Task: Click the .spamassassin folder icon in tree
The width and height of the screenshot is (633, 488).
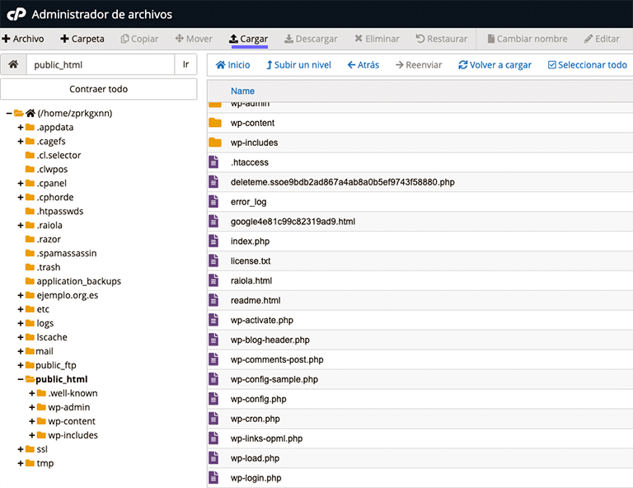Action: 30,253
